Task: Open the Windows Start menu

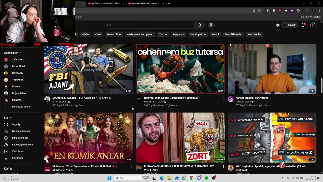Action: [x=109, y=178]
